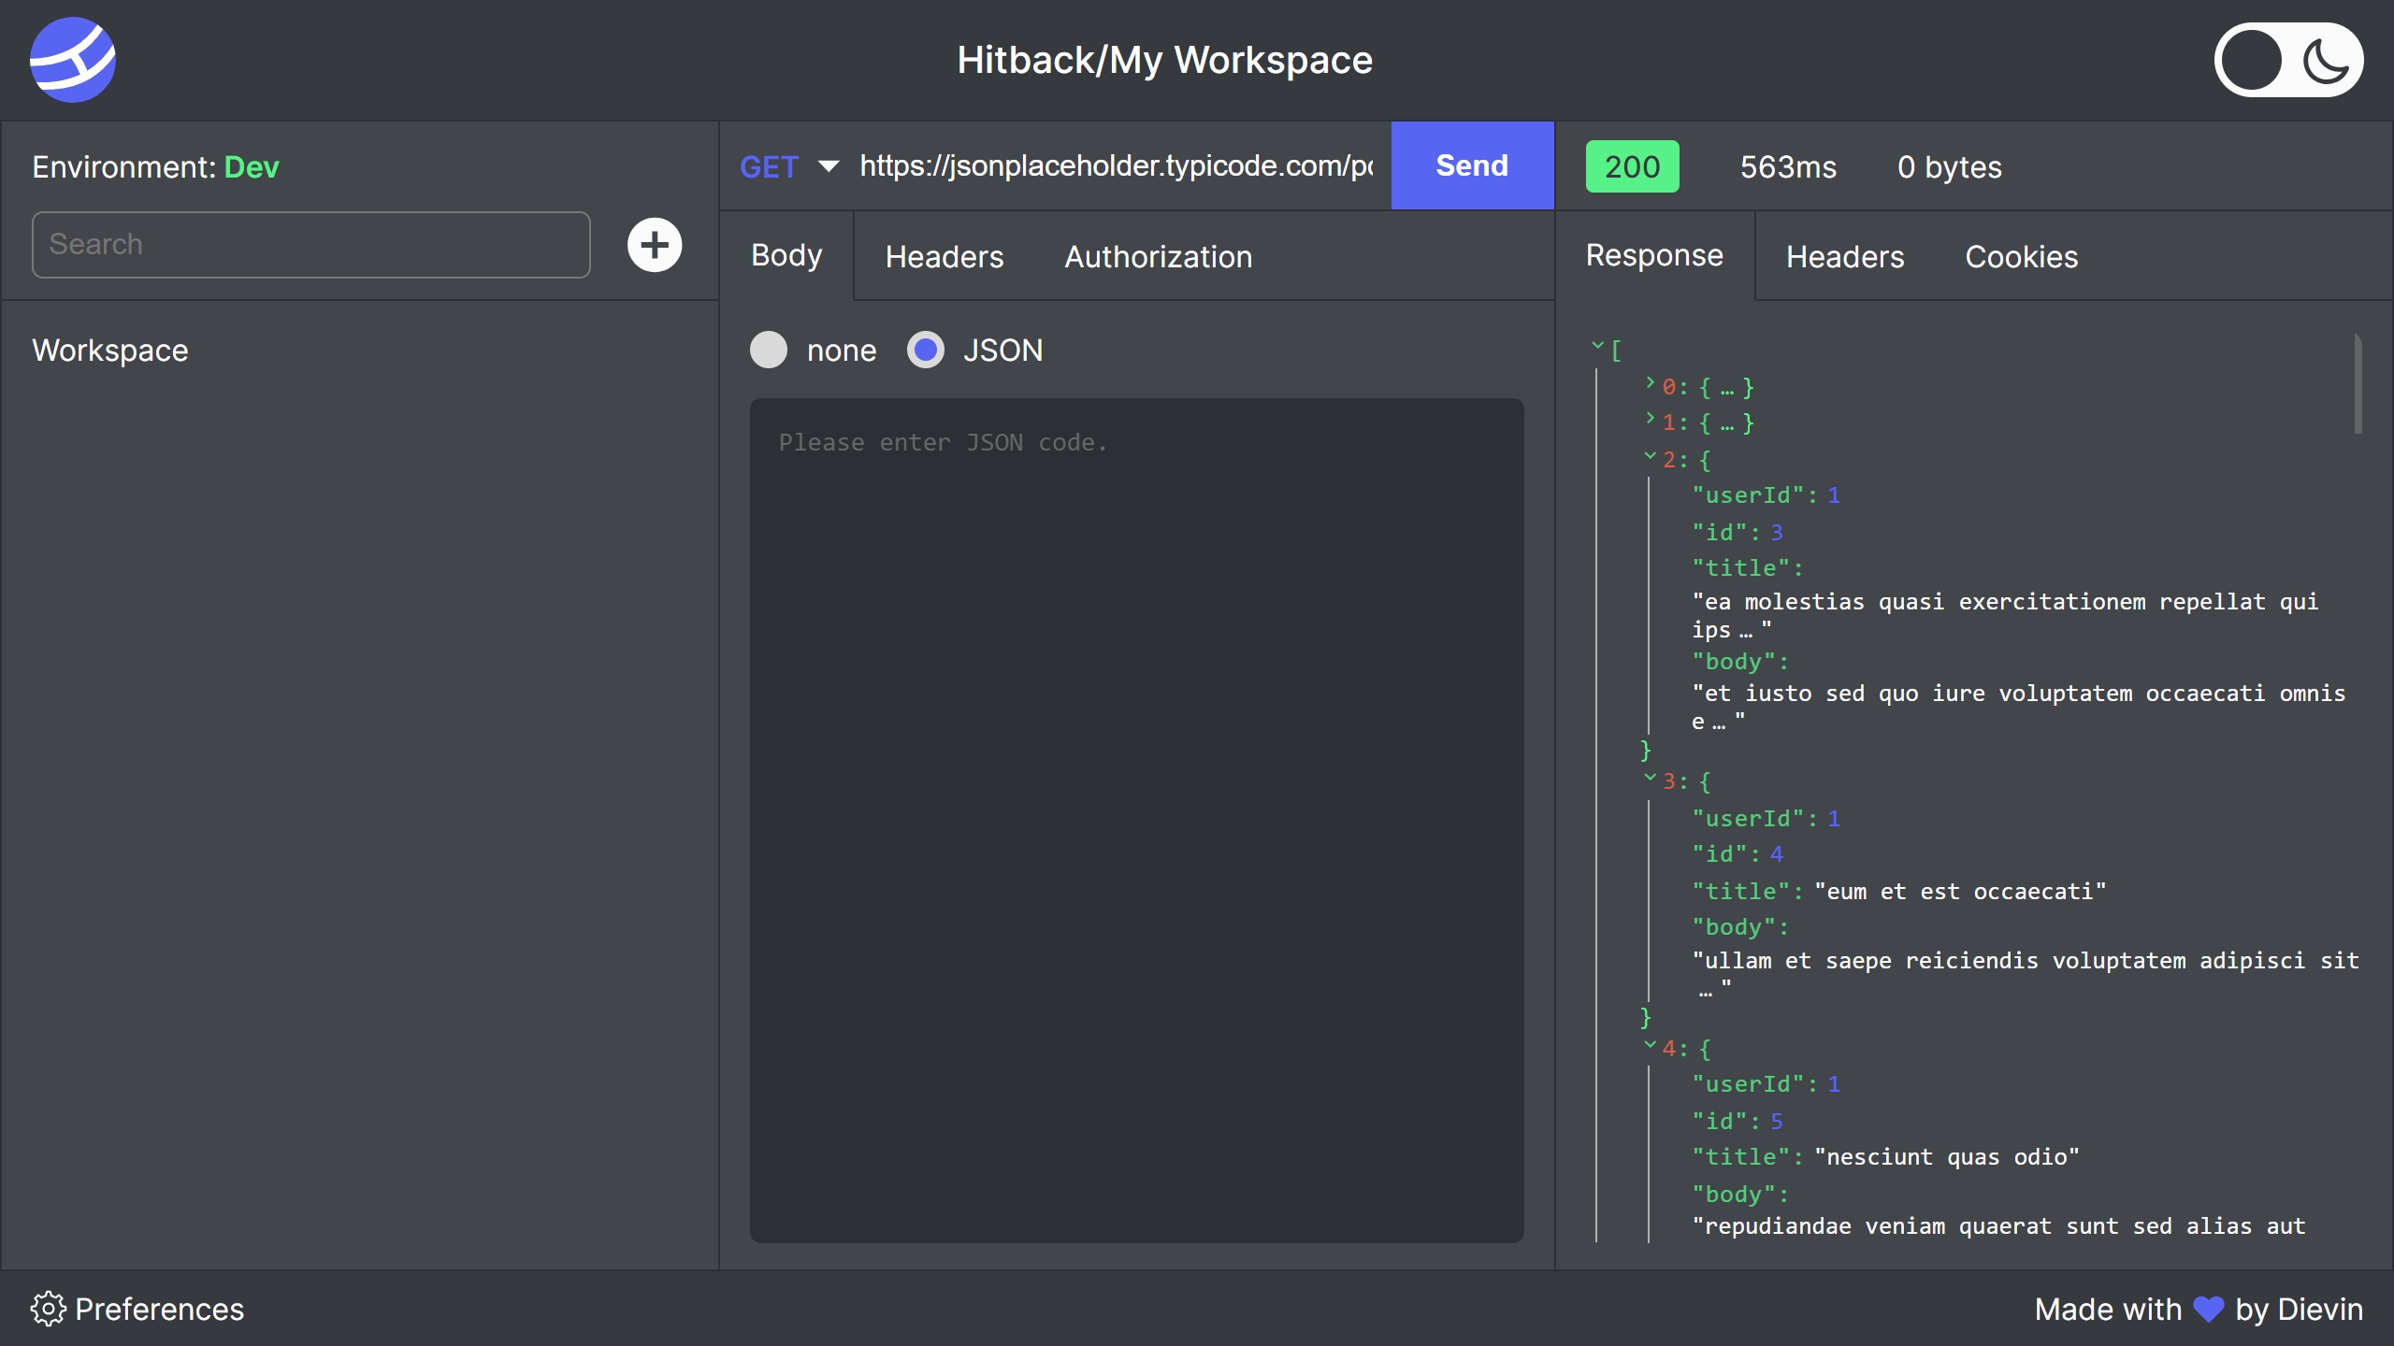The image size is (2394, 1346).
Task: Switch to the request Headers tab
Action: [x=944, y=255]
